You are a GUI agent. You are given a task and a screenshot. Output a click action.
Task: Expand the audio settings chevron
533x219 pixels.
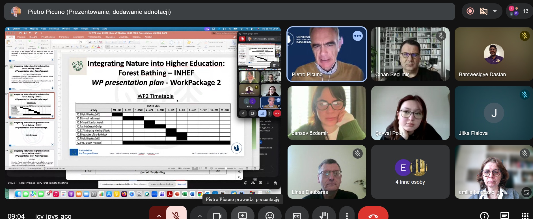point(159,216)
